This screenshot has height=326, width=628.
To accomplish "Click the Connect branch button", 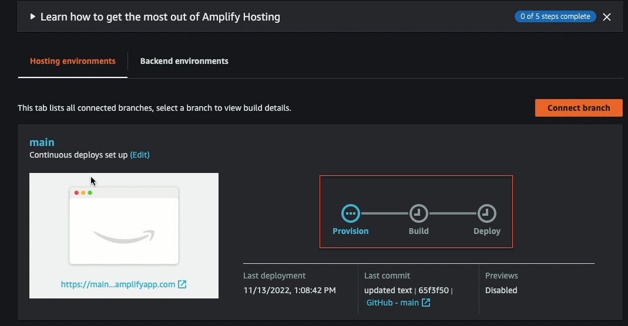I will (x=579, y=108).
